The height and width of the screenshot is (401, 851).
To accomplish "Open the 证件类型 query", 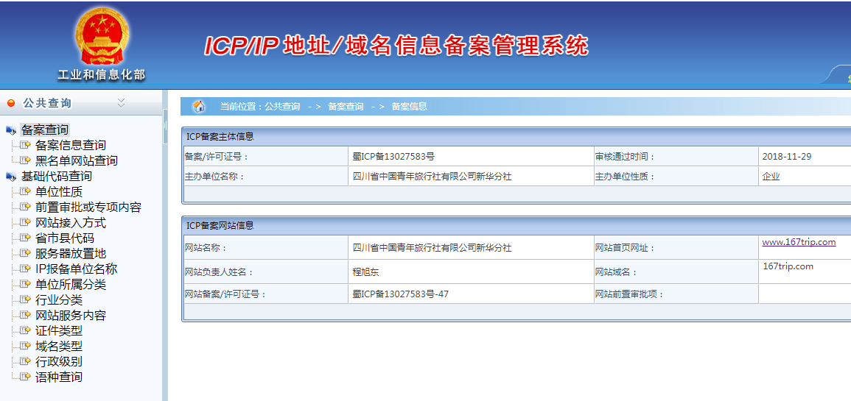I will (59, 330).
